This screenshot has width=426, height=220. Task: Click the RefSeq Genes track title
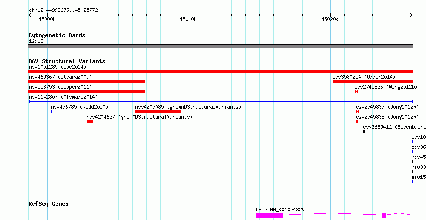tap(48, 204)
